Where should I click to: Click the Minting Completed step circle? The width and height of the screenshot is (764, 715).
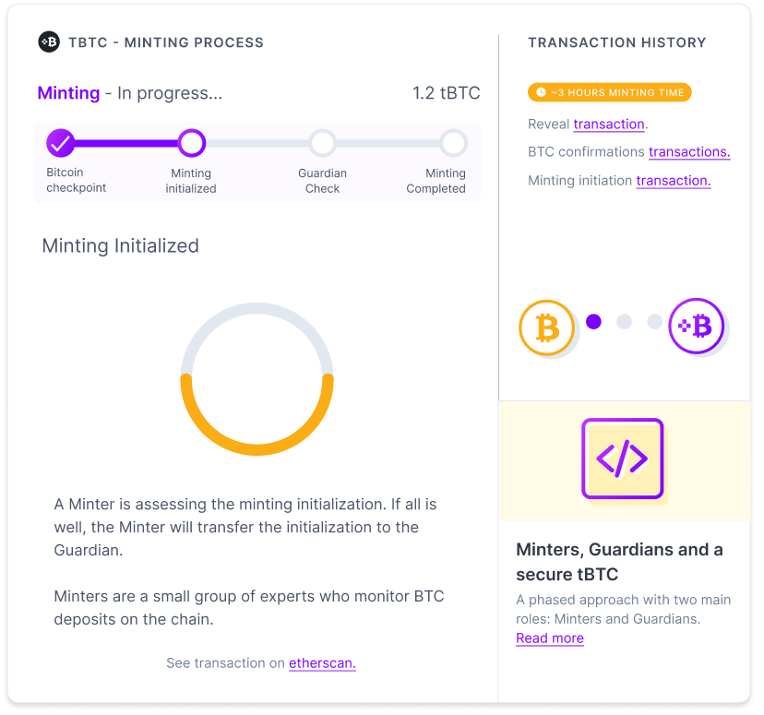click(x=453, y=143)
